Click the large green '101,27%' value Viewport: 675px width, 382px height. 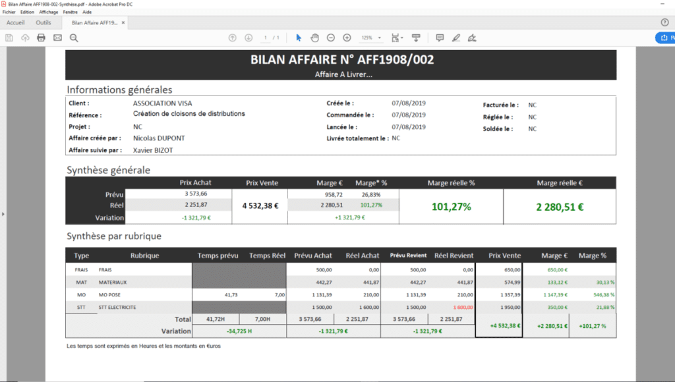(x=451, y=207)
